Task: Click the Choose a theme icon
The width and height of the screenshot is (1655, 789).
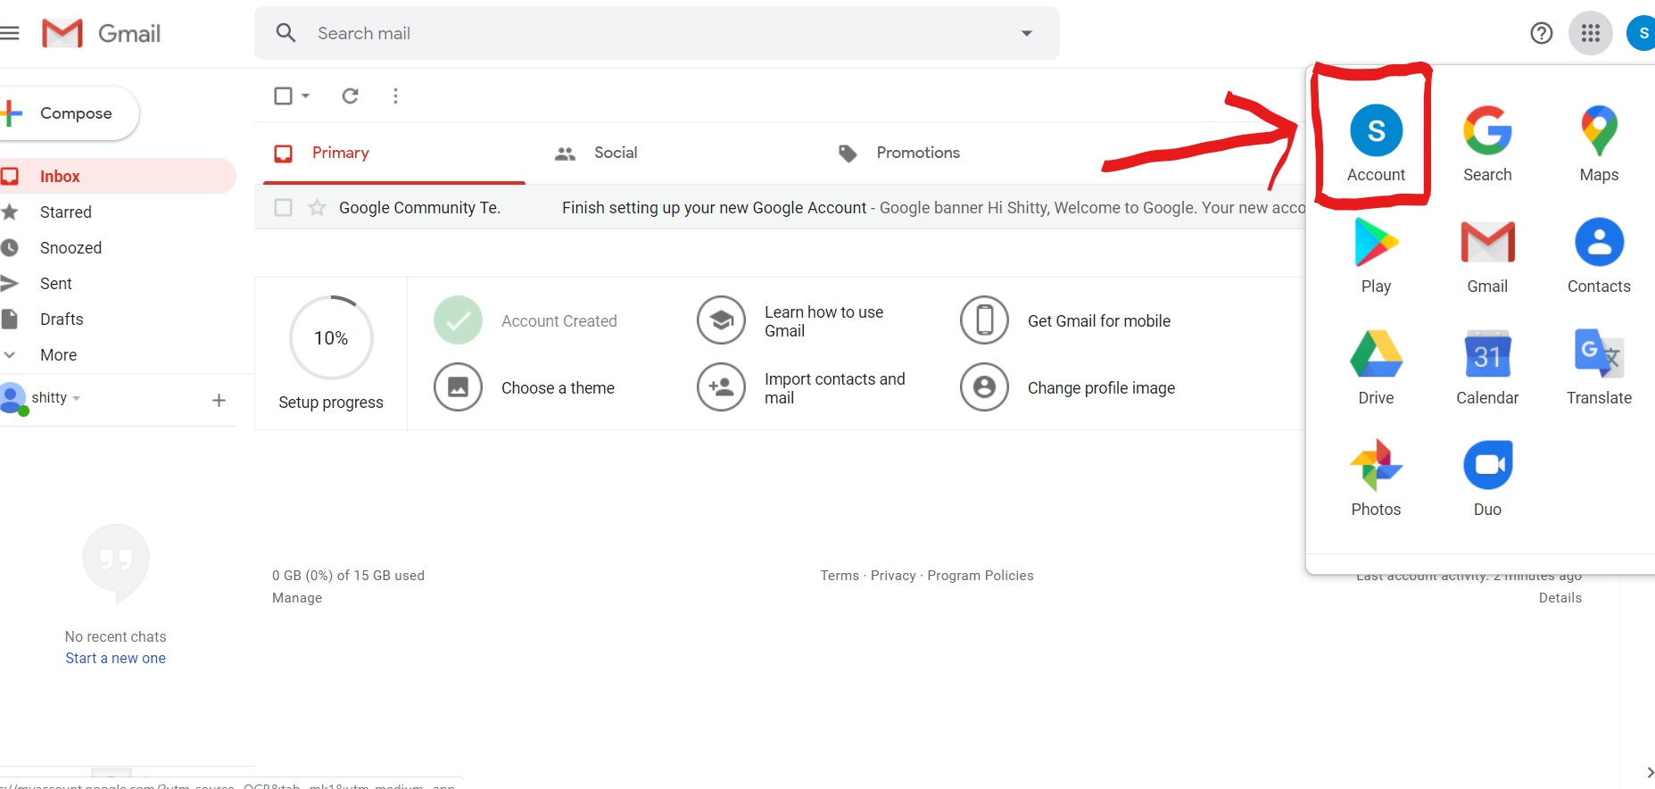Action: [x=458, y=387]
